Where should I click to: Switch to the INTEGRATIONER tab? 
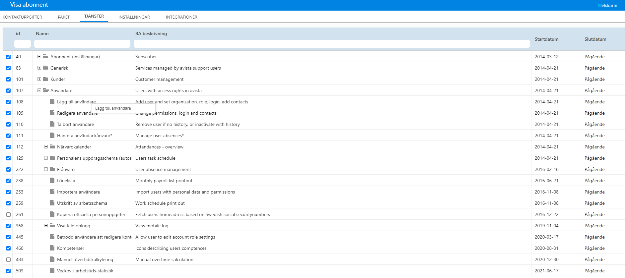(181, 17)
